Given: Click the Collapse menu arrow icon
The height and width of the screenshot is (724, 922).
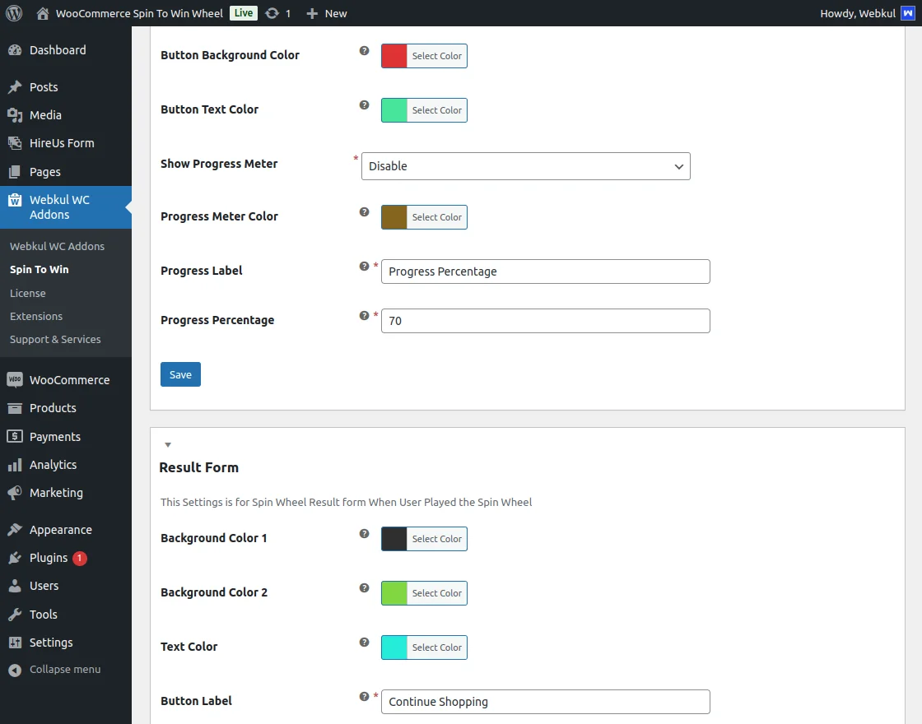Looking at the screenshot, I should point(15,670).
